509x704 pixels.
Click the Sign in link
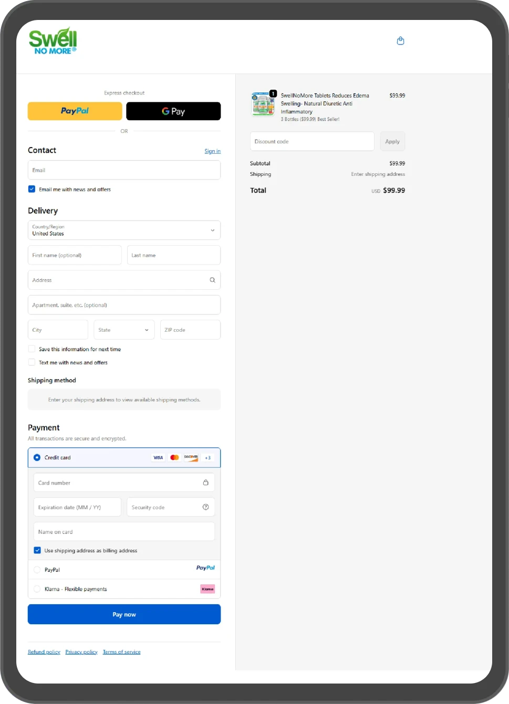pyautogui.click(x=212, y=151)
